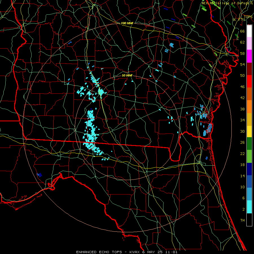
Task: Click the legend value "18"
Action: [242, 165]
